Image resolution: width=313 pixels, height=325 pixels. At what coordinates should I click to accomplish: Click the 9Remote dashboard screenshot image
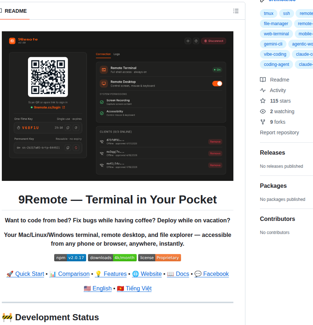[117, 106]
